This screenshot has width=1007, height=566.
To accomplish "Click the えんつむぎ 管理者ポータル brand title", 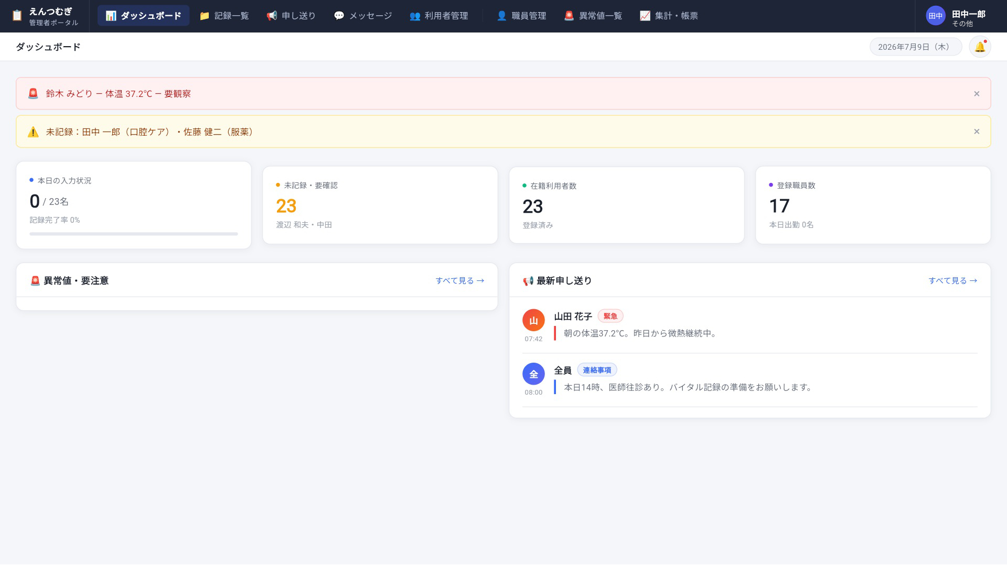I will (x=53, y=16).
